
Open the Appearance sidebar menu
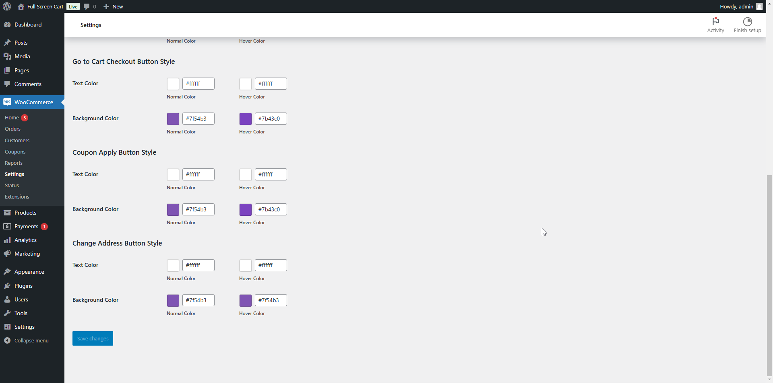(29, 272)
